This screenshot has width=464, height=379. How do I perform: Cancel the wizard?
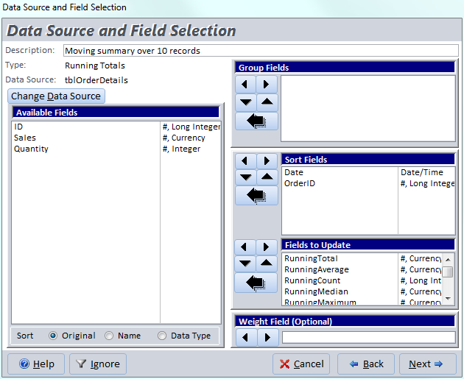click(x=301, y=364)
